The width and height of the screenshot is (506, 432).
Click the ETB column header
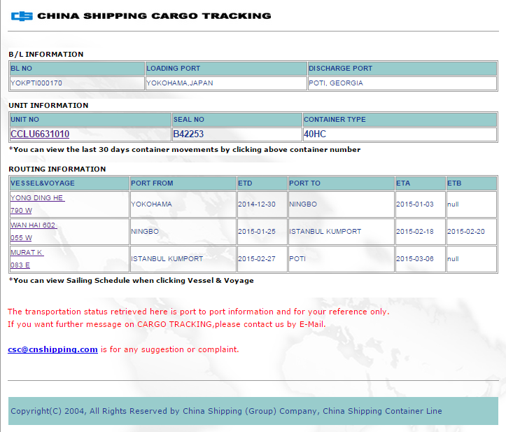click(x=472, y=183)
